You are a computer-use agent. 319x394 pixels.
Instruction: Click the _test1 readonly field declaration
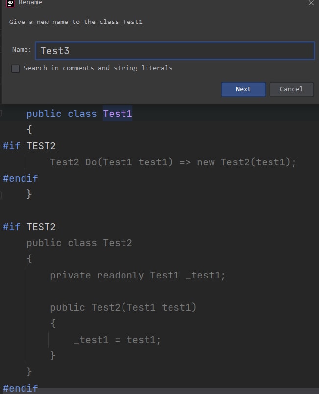[138, 275]
